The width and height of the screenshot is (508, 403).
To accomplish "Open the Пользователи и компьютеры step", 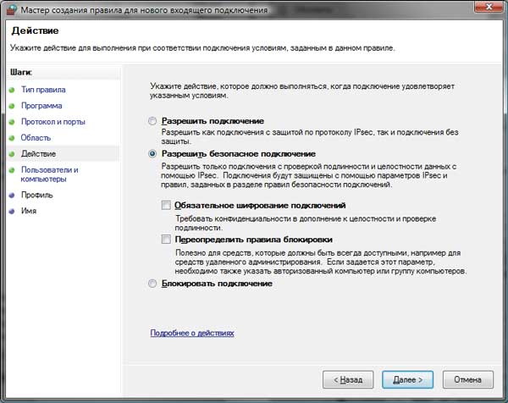I will [x=49, y=174].
